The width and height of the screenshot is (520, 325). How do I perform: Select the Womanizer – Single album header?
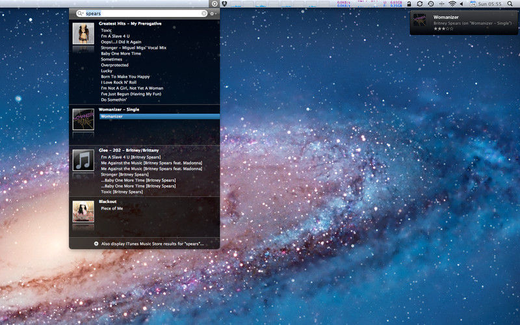pos(119,109)
